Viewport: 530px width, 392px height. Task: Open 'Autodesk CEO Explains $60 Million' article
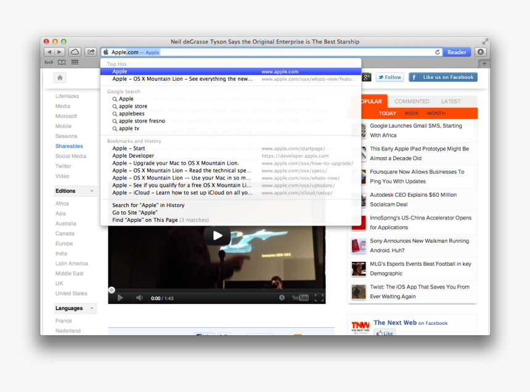(413, 199)
